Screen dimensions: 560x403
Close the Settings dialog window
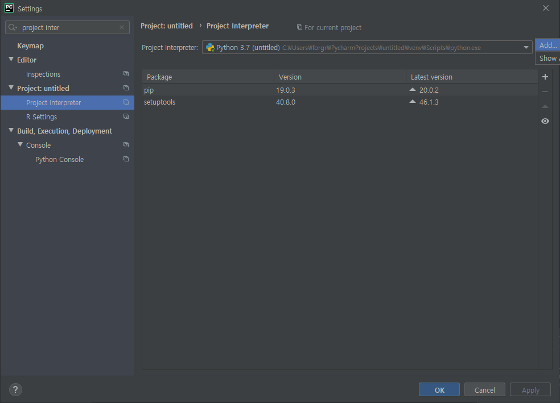click(x=546, y=8)
